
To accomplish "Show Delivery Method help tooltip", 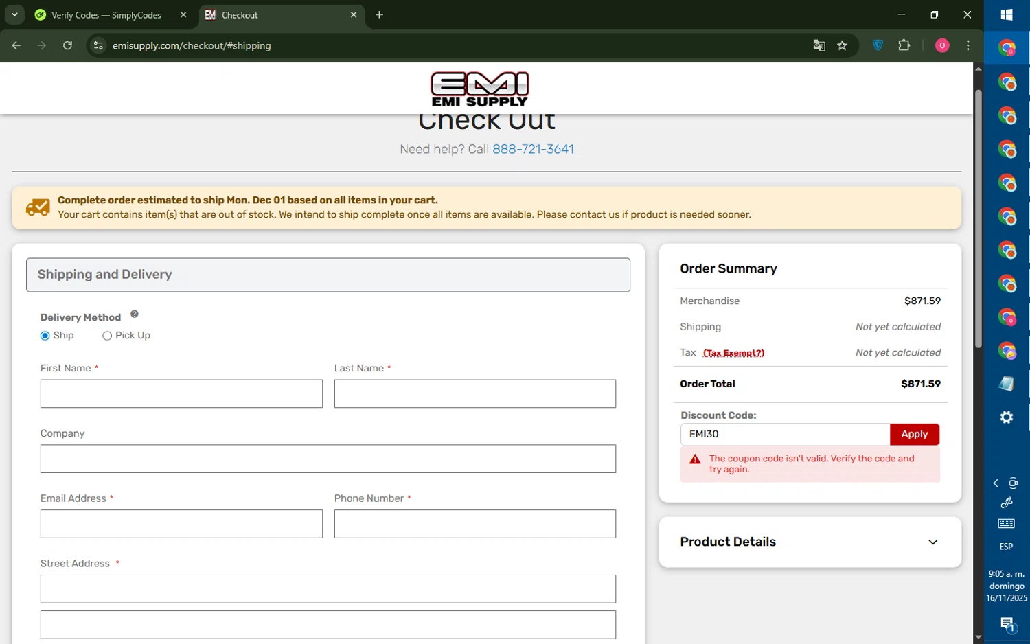I will [x=135, y=314].
